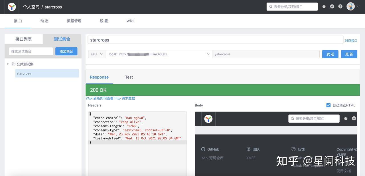Open YMFE link under 团队
The image size is (365, 176).
click(x=251, y=158)
